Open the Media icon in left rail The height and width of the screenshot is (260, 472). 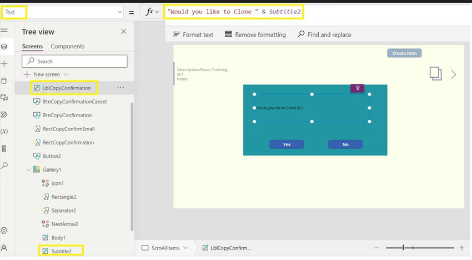[x=4, y=98]
